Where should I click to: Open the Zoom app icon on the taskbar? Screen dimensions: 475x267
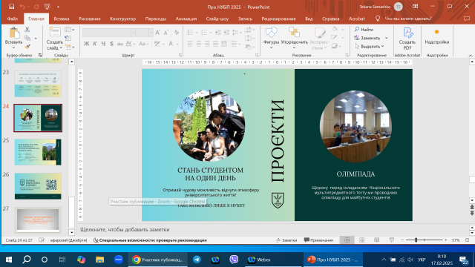[x=119, y=260]
